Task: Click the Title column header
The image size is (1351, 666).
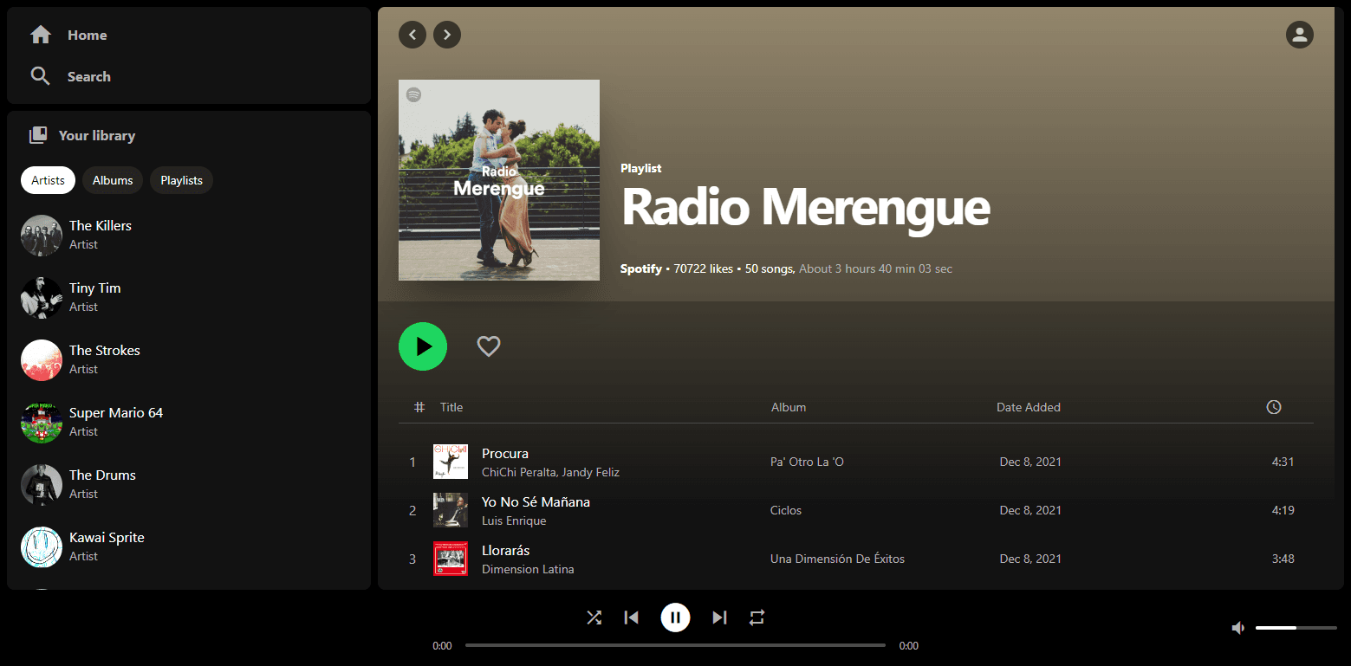Action: [x=451, y=407]
